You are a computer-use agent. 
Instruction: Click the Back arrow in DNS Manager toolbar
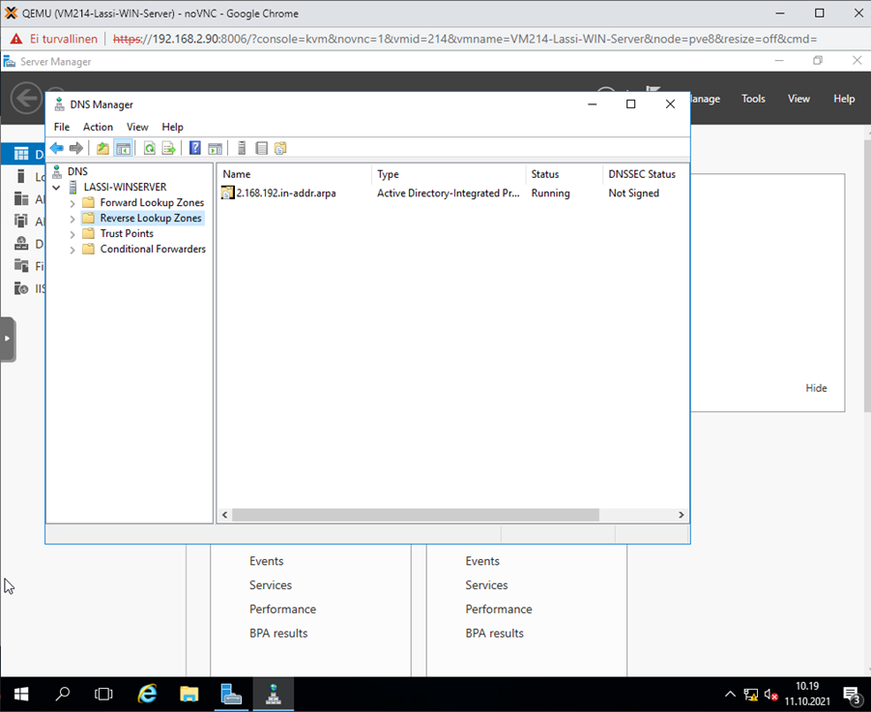coord(57,148)
